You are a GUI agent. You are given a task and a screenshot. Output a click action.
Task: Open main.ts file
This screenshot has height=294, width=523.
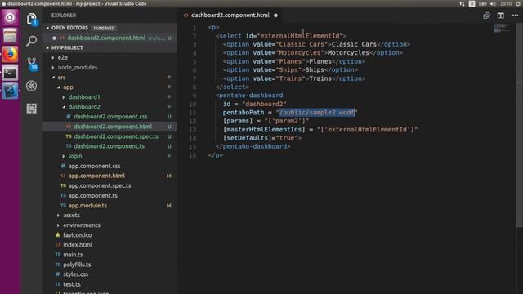pos(73,255)
